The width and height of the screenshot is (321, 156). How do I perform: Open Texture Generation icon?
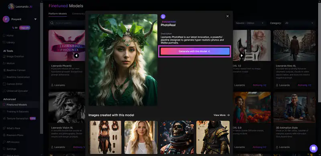click(4, 119)
